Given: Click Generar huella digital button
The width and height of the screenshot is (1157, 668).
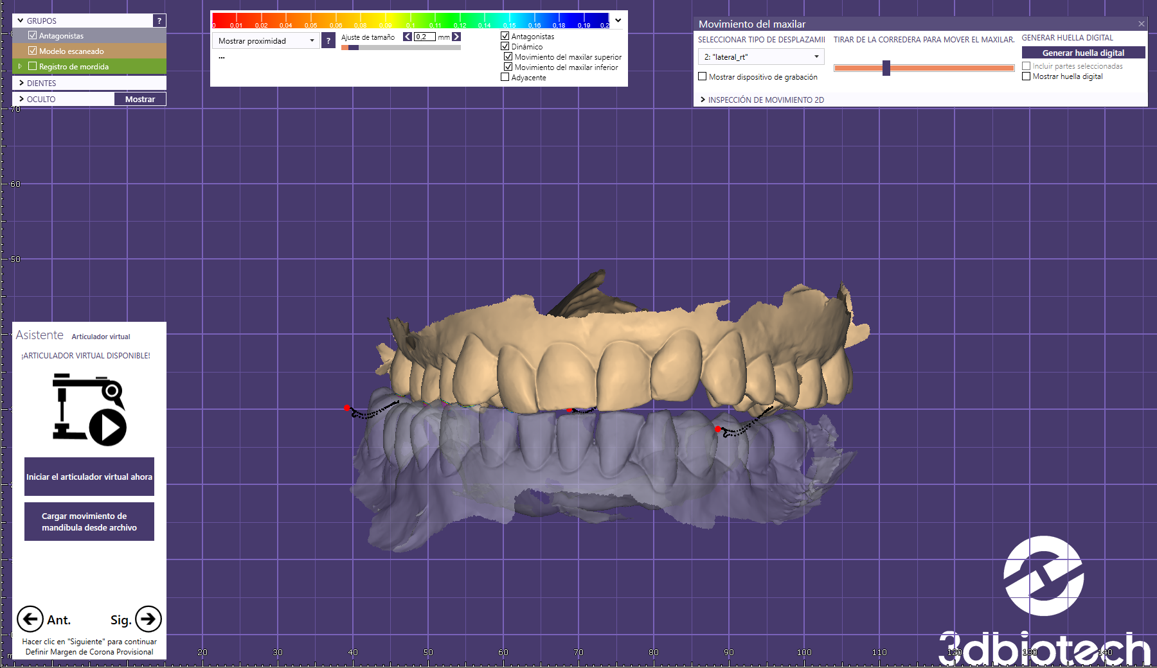Looking at the screenshot, I should 1083,53.
